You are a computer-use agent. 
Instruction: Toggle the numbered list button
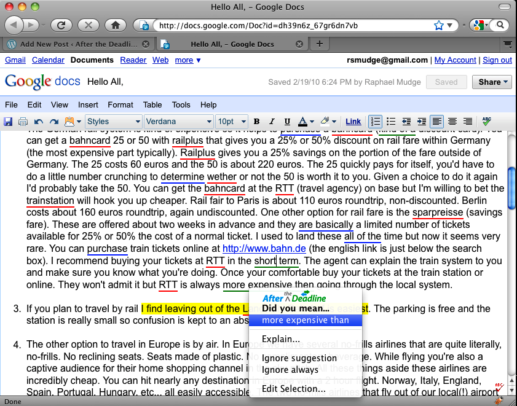pyautogui.click(x=376, y=122)
